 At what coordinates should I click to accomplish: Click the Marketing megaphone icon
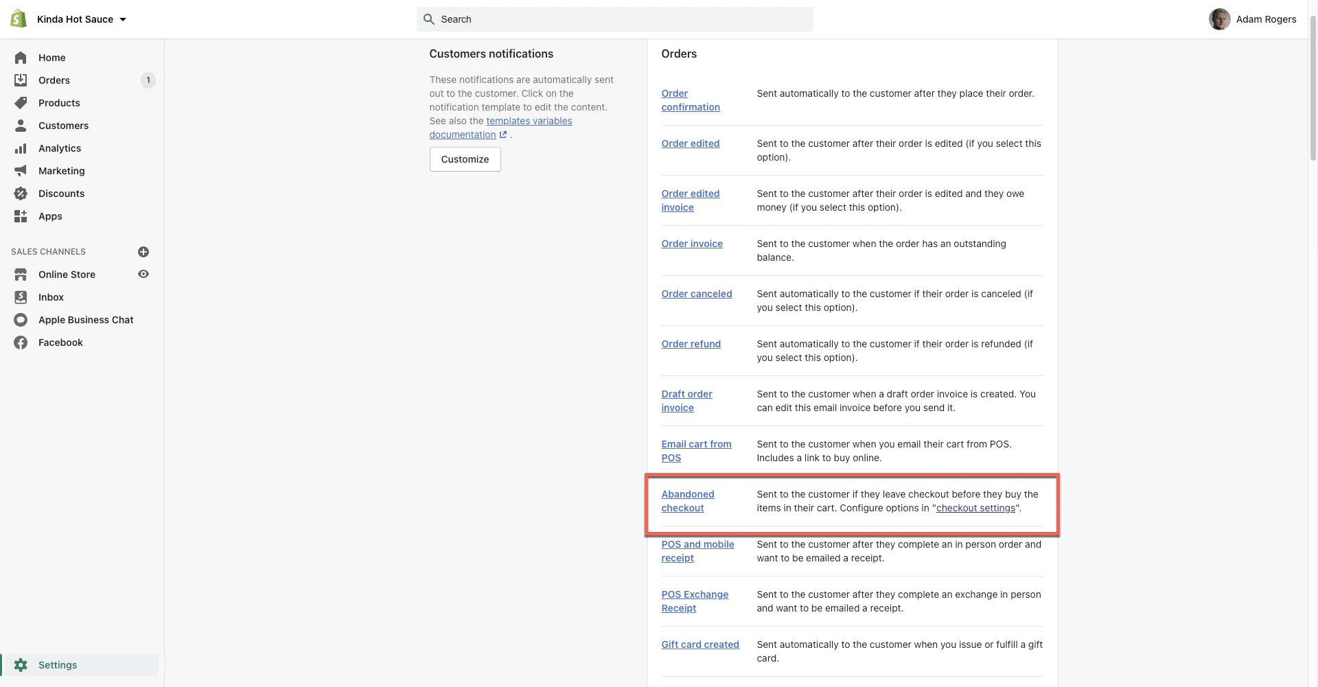coord(21,171)
